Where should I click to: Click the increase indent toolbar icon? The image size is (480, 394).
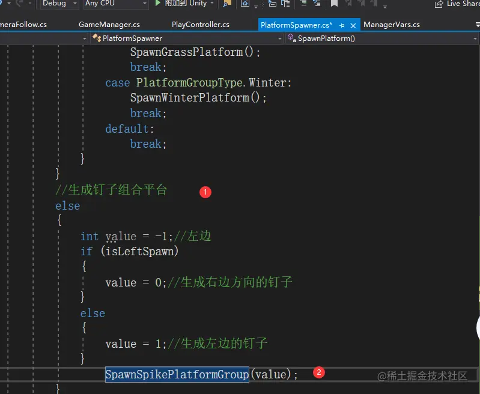coord(317,4)
